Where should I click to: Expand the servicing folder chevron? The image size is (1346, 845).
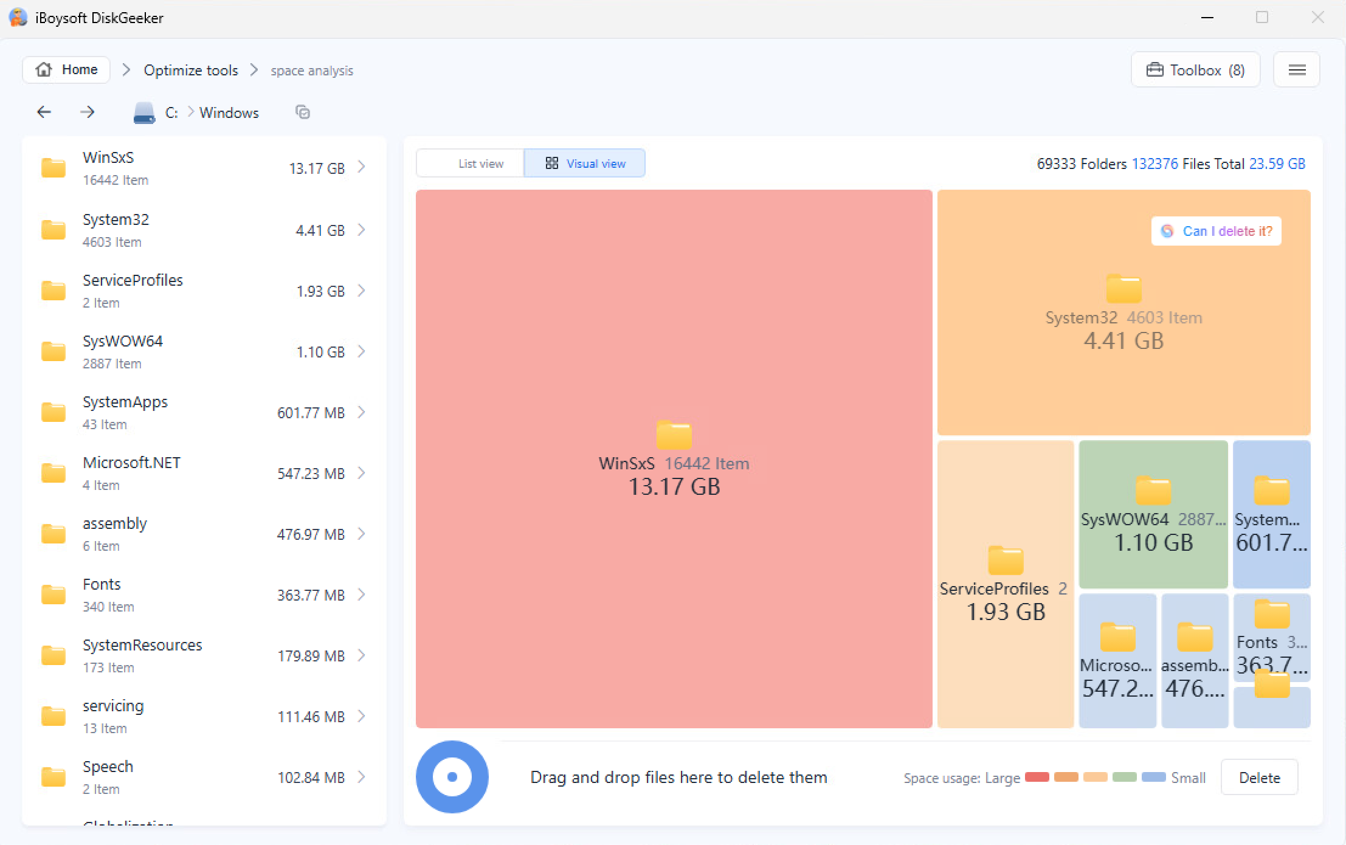[x=362, y=716]
